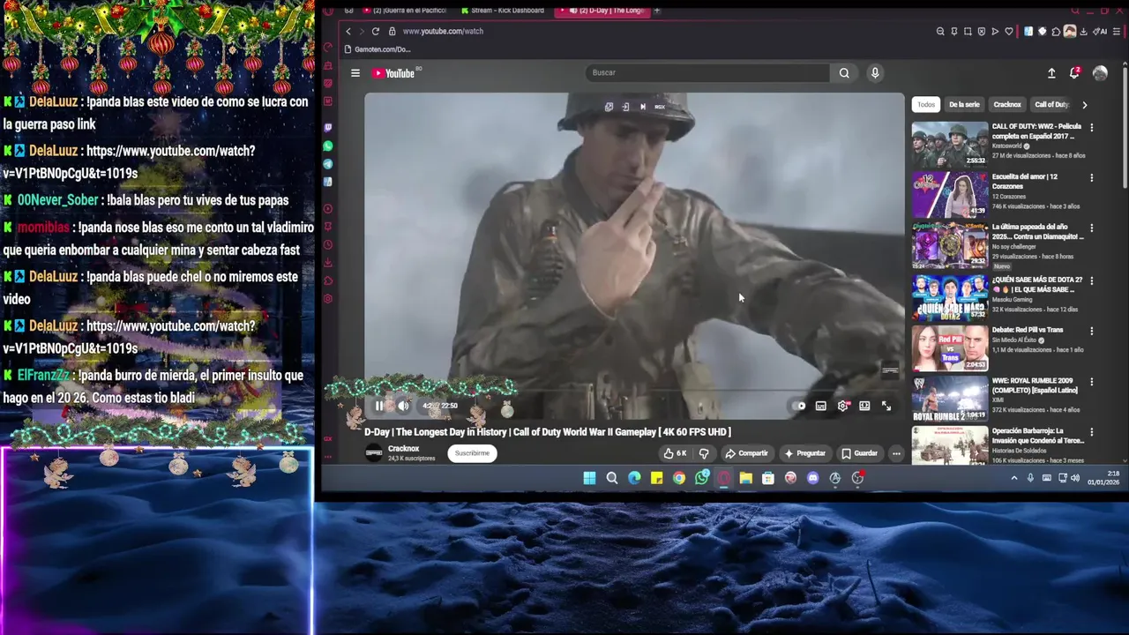This screenshot has height=635, width=1129.
Task: Open WhatsApp in the Opera sidebar
Action: point(328,146)
